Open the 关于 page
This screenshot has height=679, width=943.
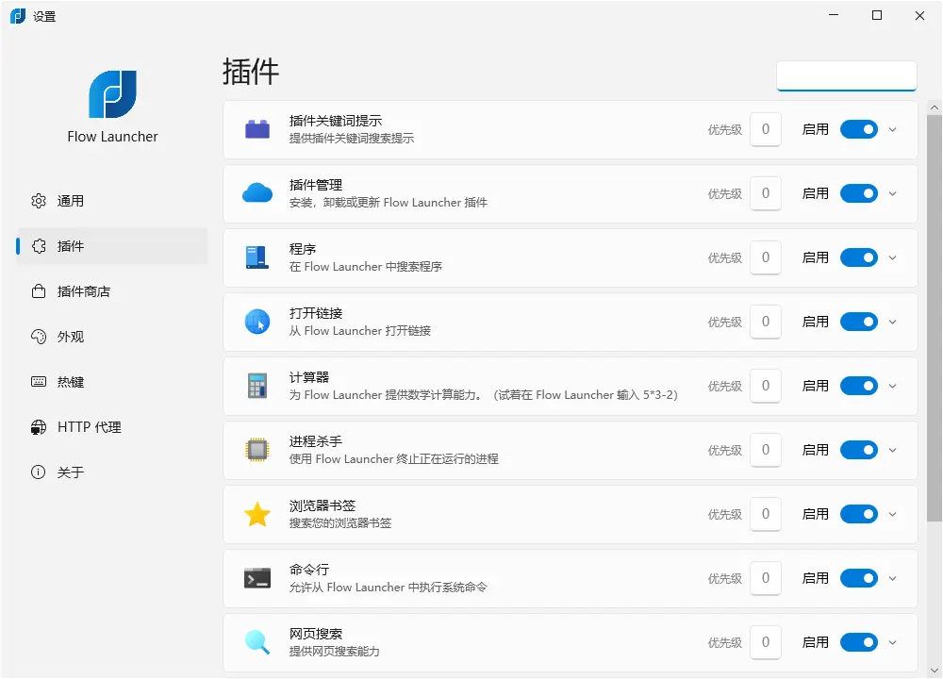pos(112,472)
